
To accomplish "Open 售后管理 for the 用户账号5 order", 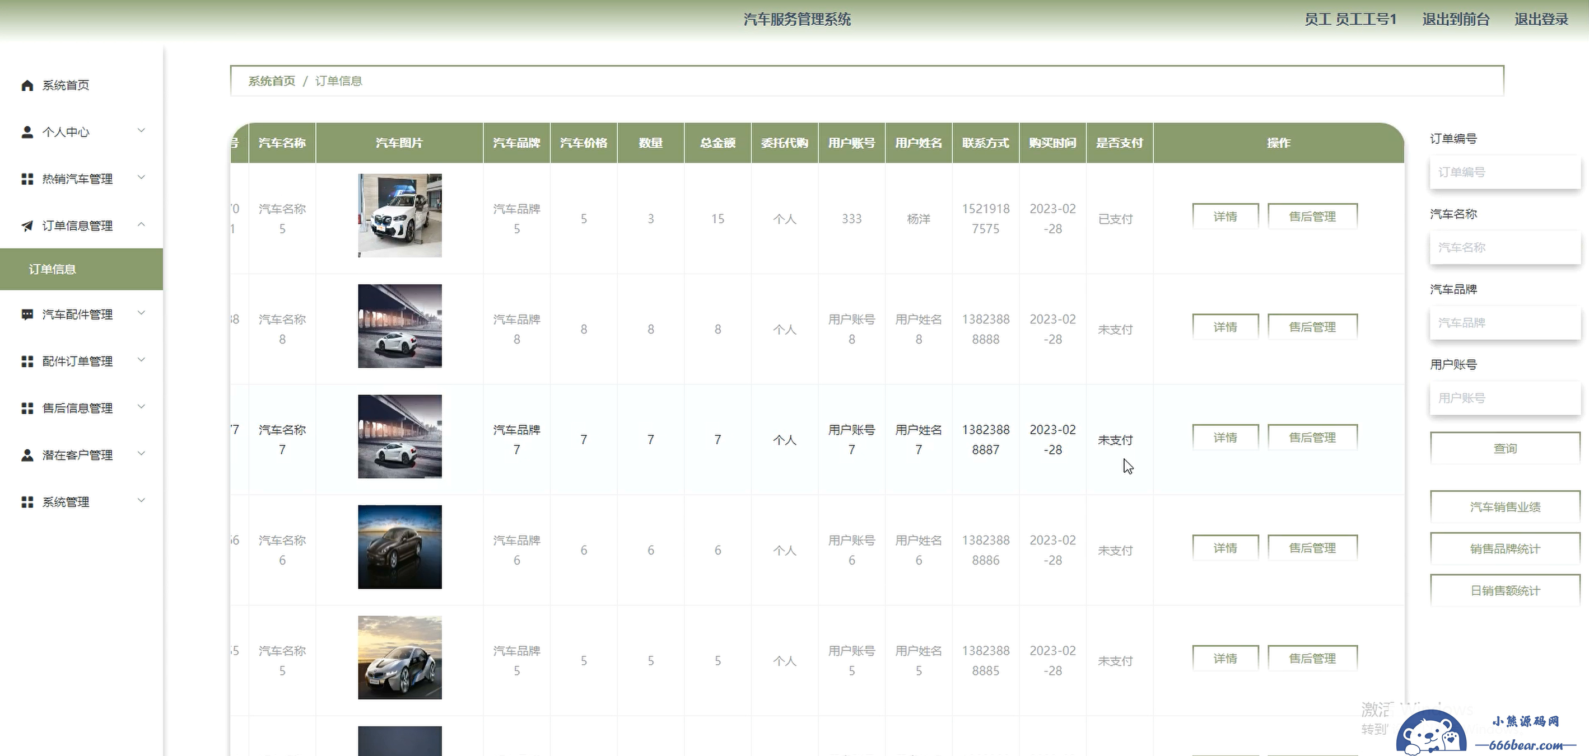I will point(1312,658).
